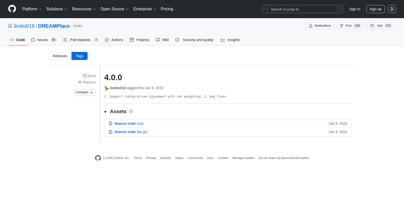Open Security and quality tab
Screen dimensions: 404x217
(194, 40)
